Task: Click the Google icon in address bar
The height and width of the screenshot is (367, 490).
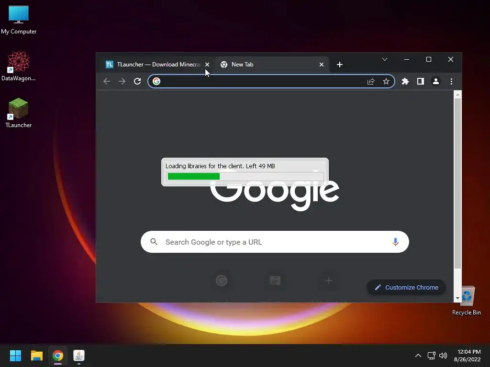Action: (x=156, y=81)
